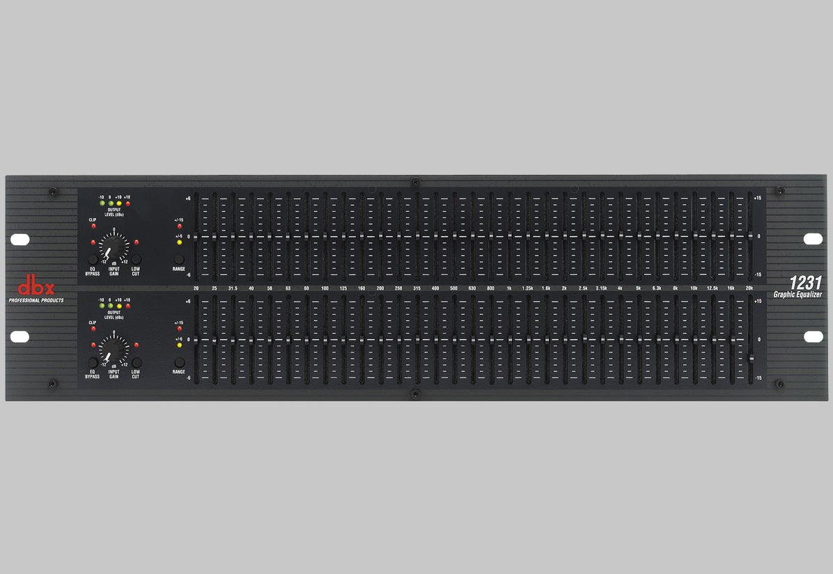Click the top channel -10 output level LED

coord(101,203)
